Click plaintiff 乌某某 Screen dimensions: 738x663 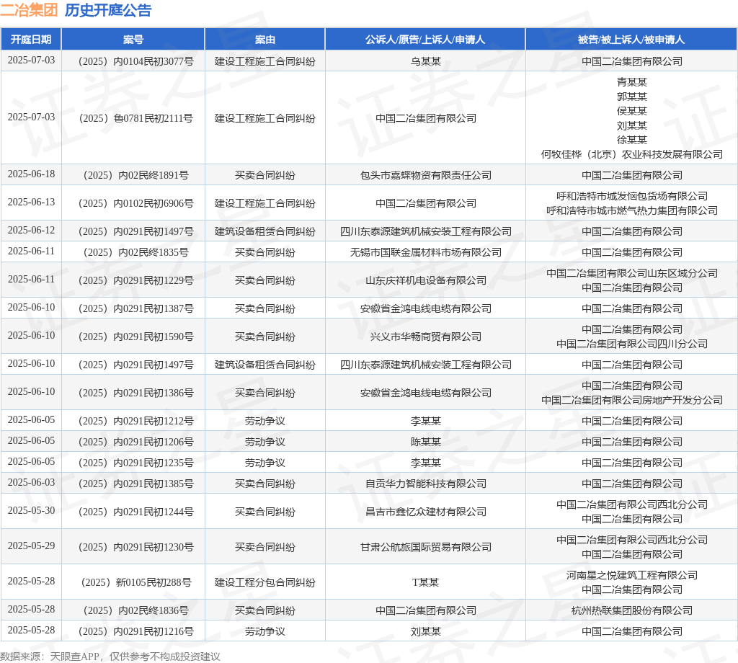425,62
